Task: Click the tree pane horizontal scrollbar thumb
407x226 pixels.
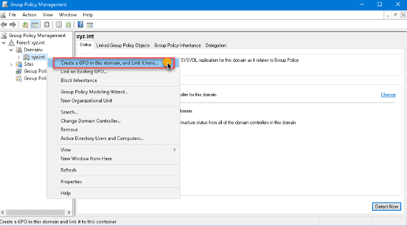Action: 35,213
